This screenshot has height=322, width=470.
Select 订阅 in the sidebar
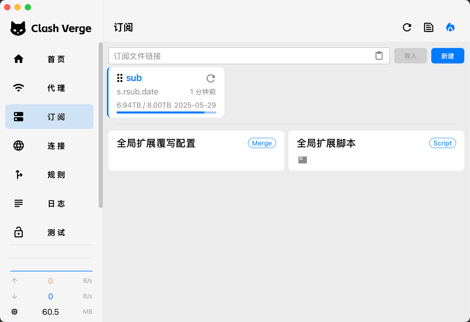[x=49, y=117]
